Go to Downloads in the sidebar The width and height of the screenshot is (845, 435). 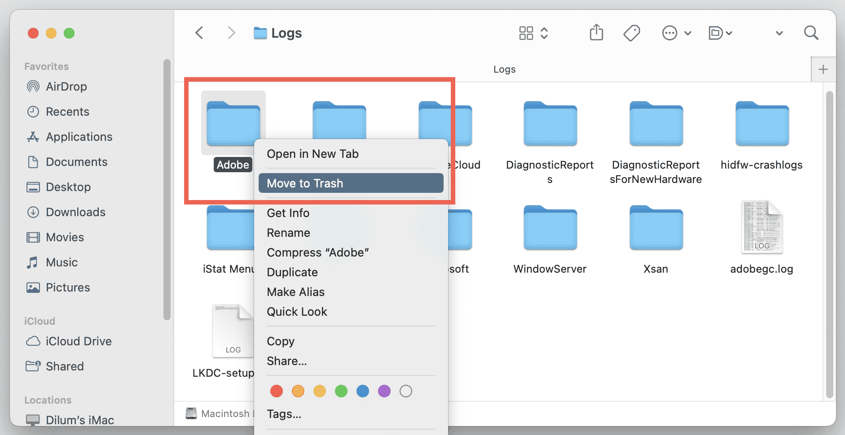coord(75,212)
